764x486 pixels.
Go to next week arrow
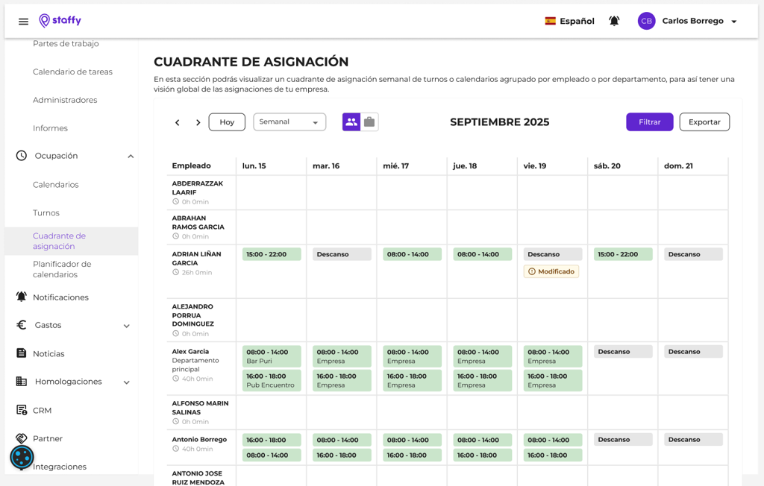(198, 122)
